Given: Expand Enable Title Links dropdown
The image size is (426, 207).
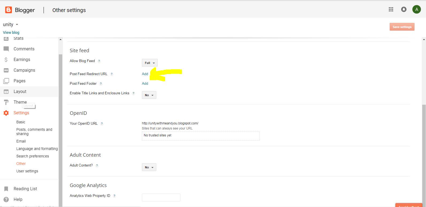Looking at the screenshot, I should [x=149, y=95].
